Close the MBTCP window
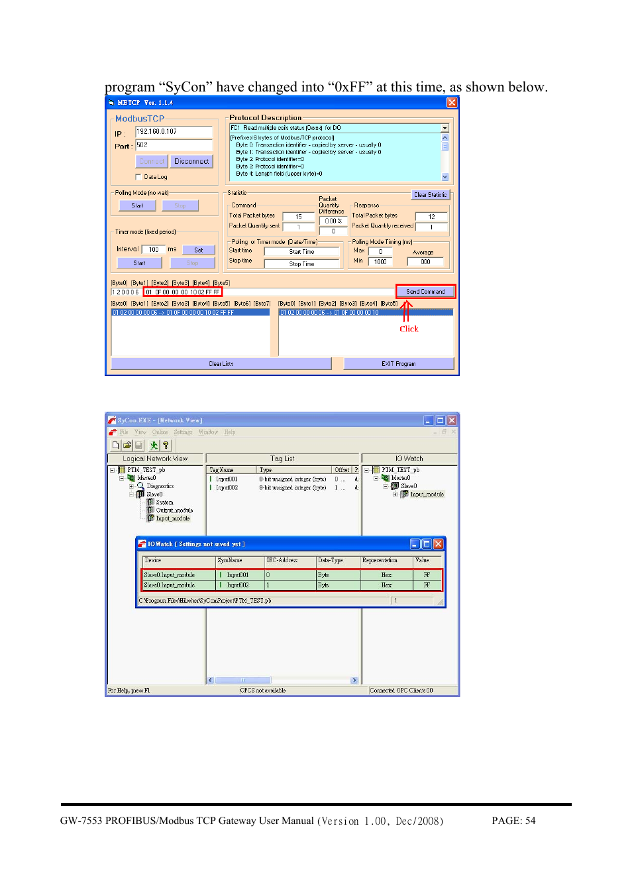This screenshot has height=895, width=632. point(452,103)
